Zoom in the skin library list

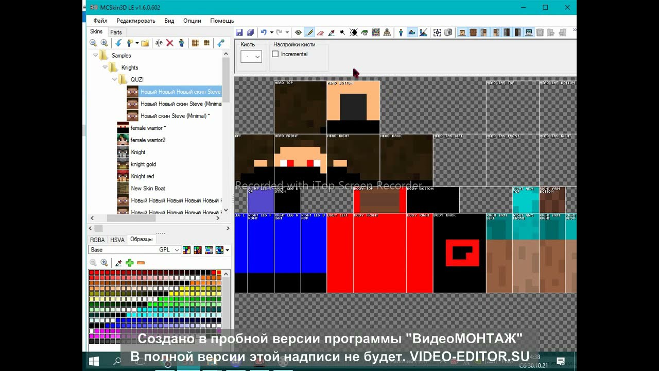(104, 43)
